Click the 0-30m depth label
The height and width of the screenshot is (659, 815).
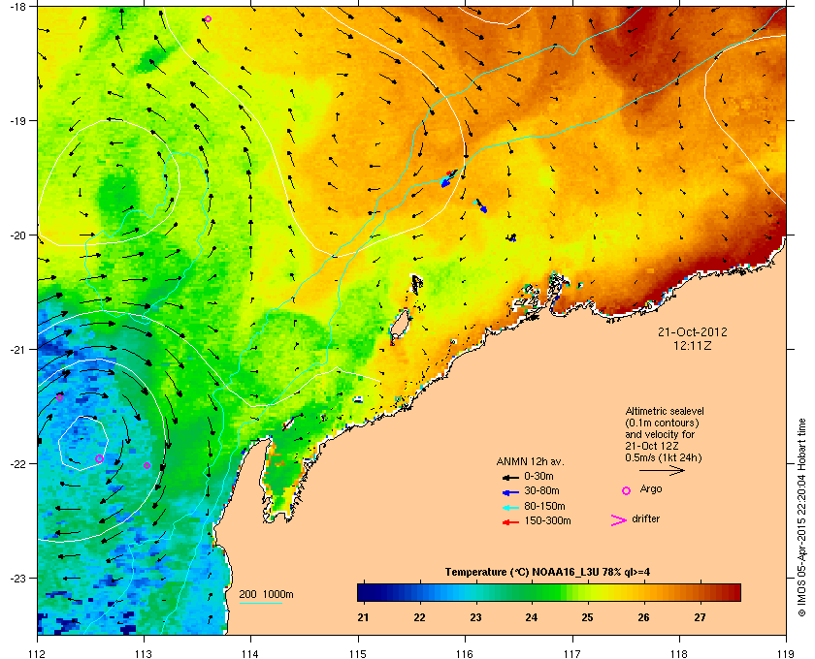[538, 476]
